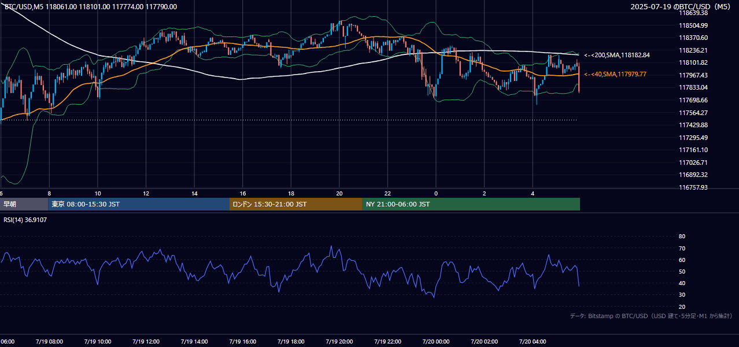Click RSI axis level 50
The height and width of the screenshot is (347, 739).
click(x=682, y=271)
